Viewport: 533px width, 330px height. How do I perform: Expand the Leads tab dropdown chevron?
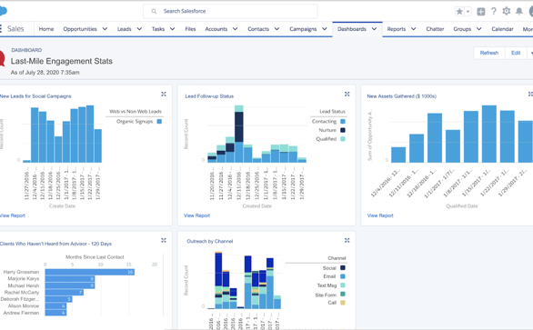[x=139, y=29]
